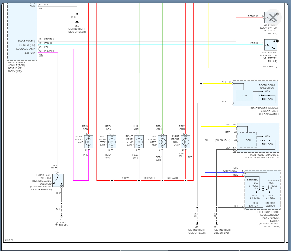Click the DOOR SW (DR) pin label
Screen dimensions: 291x251
26,45
